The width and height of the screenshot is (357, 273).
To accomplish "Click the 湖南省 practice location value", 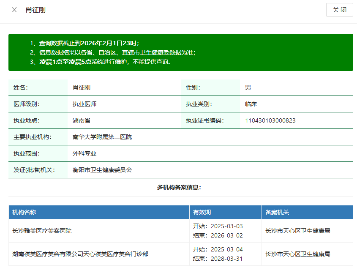I will [82, 120].
